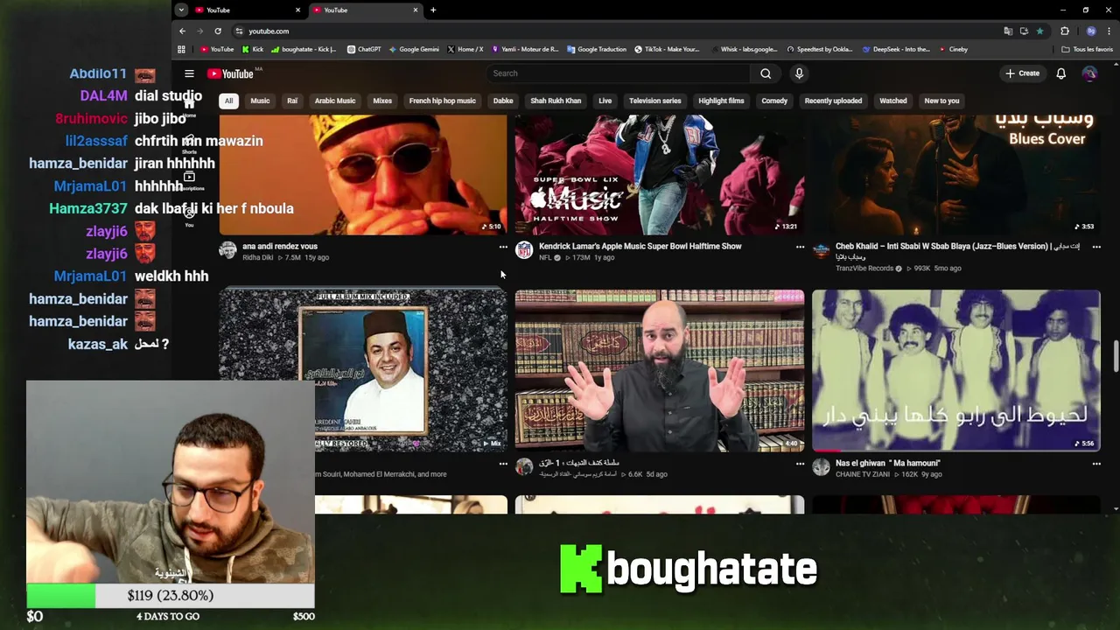Select the Mixes filter chip
This screenshot has width=1120, height=630.
382,101
